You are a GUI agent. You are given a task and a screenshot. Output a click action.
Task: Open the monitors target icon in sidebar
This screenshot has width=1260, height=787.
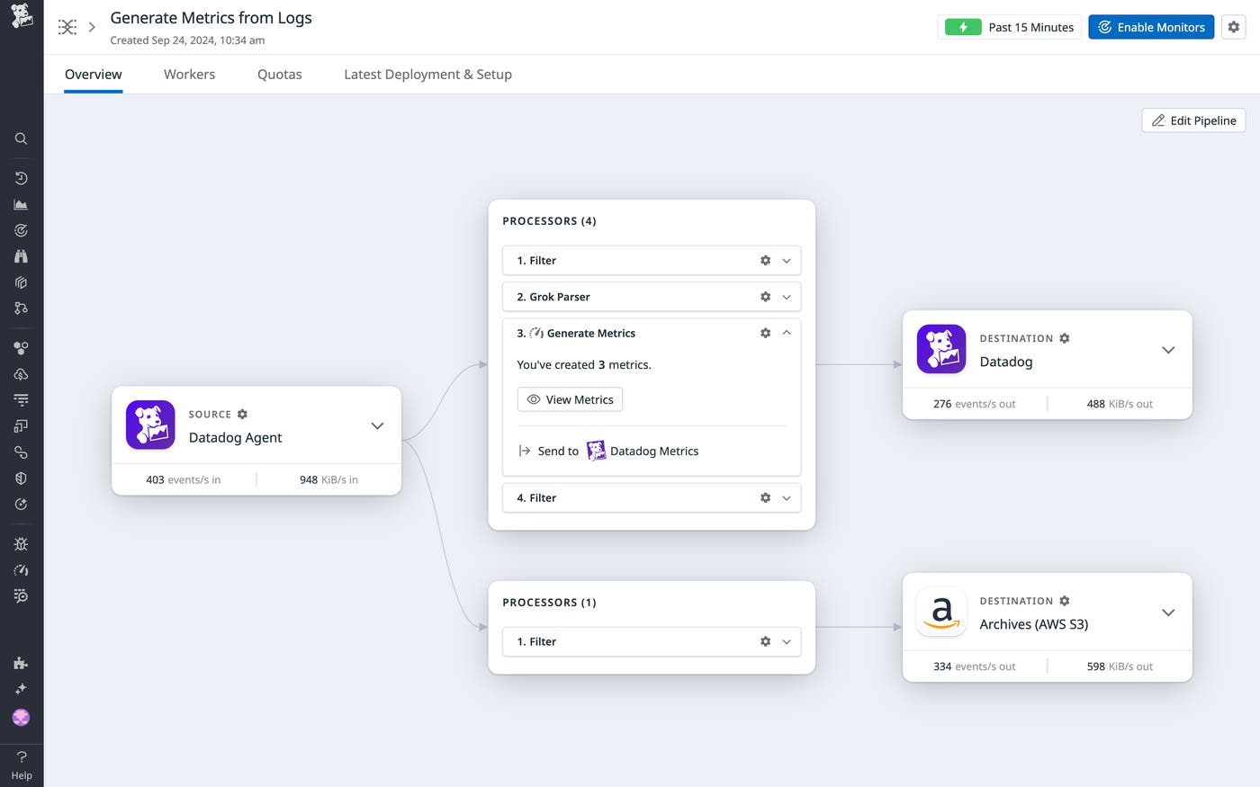coord(21,230)
